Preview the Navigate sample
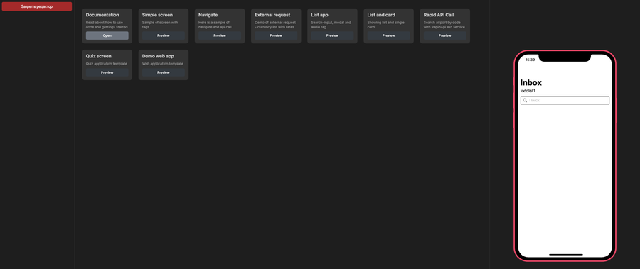 (x=220, y=36)
